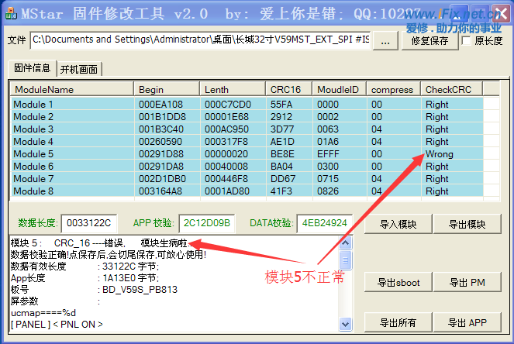Screen dimensions: 514x344
Task: Click log line App长度 1A13E0 字节
Action: 85,278
